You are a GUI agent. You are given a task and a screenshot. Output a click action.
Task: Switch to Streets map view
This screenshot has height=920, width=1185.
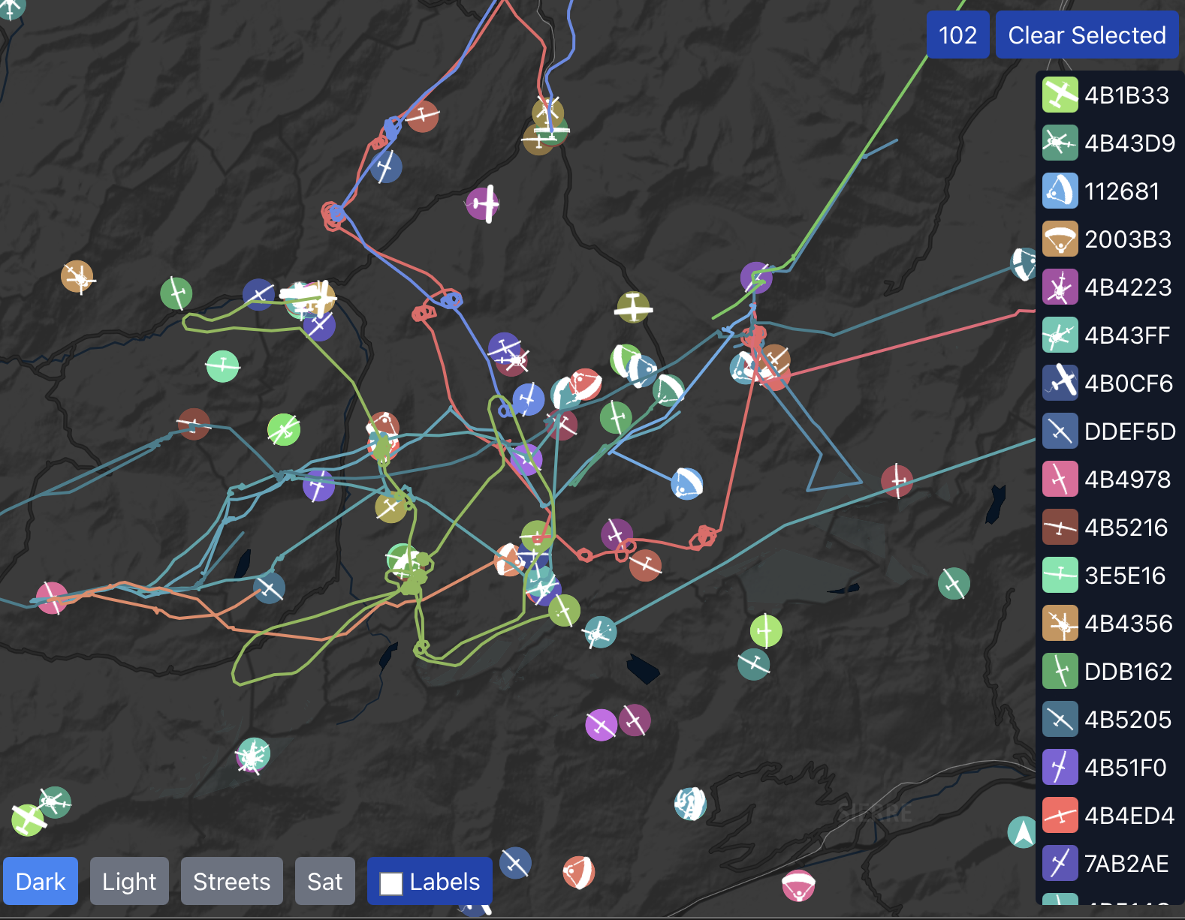231,882
